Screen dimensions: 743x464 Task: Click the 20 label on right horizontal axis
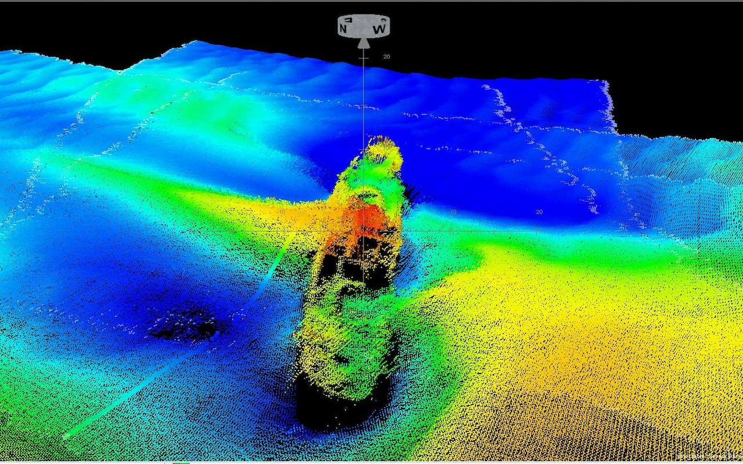(539, 212)
